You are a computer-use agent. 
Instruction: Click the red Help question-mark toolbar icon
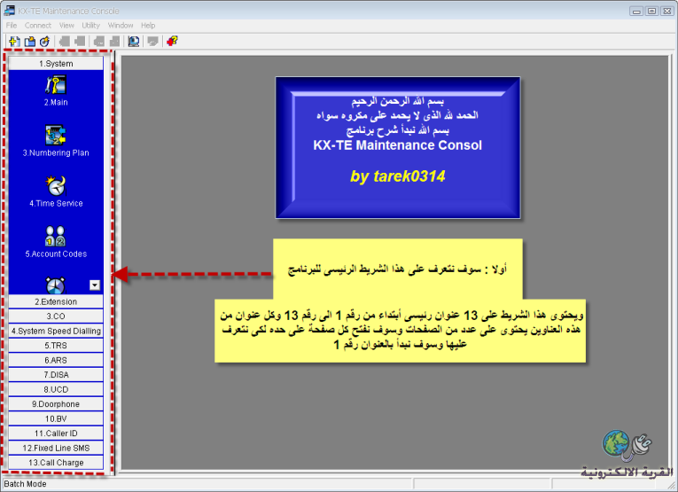[x=172, y=42]
